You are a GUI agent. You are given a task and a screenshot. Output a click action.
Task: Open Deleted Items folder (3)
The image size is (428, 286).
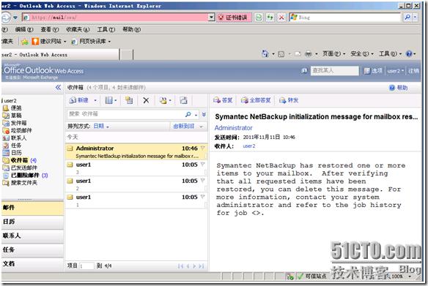pyautogui.click(x=25, y=175)
